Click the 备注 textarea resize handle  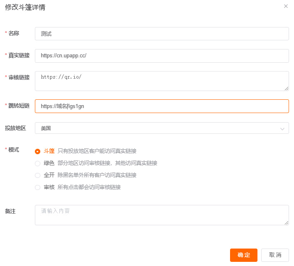coord(286,223)
